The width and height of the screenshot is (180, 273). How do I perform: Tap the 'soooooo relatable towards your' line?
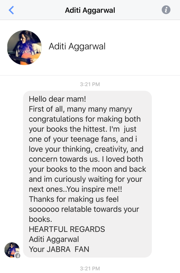click(84, 209)
